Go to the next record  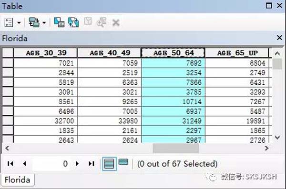click(x=77, y=163)
